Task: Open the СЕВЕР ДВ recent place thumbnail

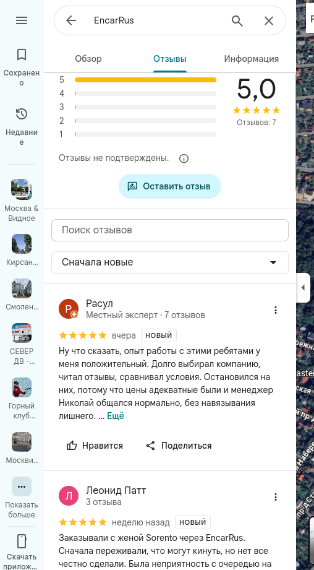Action: [22, 332]
